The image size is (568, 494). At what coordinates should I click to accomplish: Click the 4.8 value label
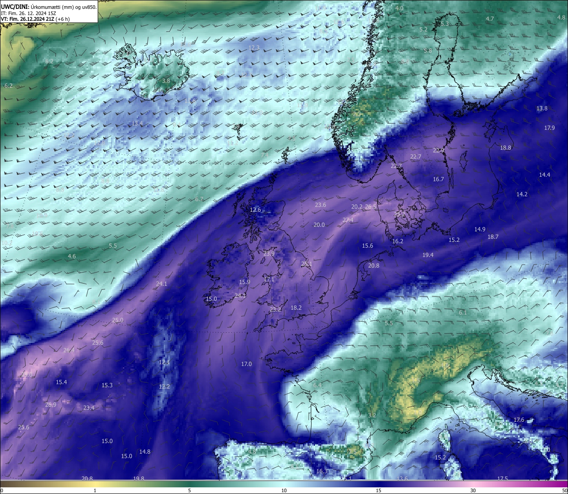point(561,17)
